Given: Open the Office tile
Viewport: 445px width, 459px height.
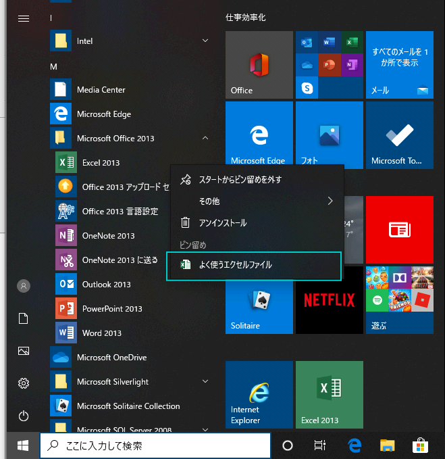Looking at the screenshot, I should click(x=259, y=65).
